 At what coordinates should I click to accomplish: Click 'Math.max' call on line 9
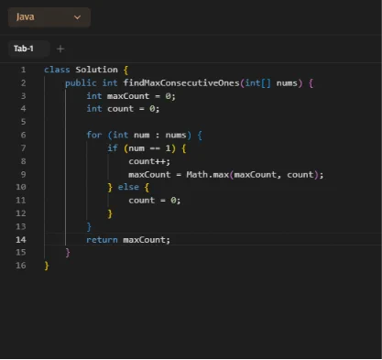(208, 175)
